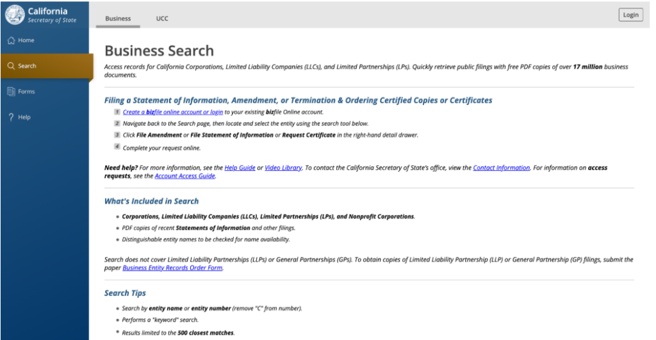Viewport: 656px width, 340px height.
Task: Open the Help Guide link
Action: (240, 168)
